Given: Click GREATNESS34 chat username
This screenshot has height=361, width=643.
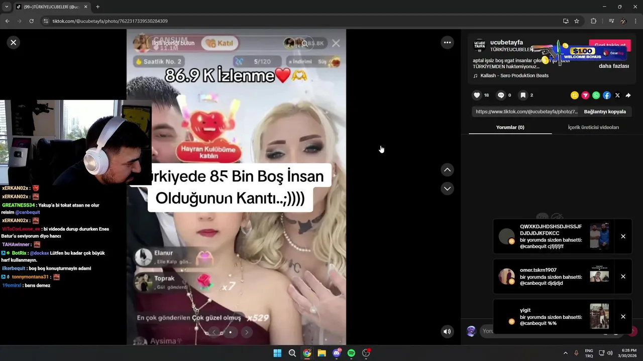Looking at the screenshot, I should click(19, 205).
